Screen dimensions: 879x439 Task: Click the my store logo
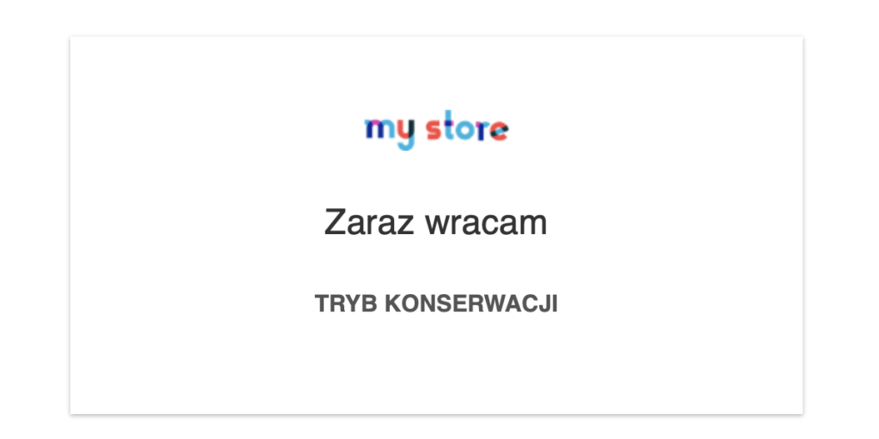[x=437, y=130]
